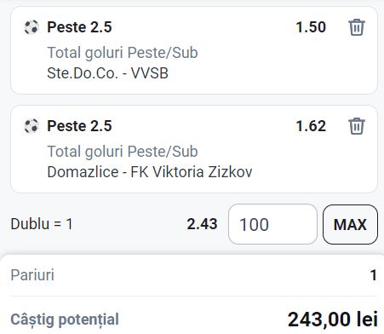384x334 pixels.
Task: Click the 243,00 lei potential winnings amount
Action: click(x=333, y=320)
